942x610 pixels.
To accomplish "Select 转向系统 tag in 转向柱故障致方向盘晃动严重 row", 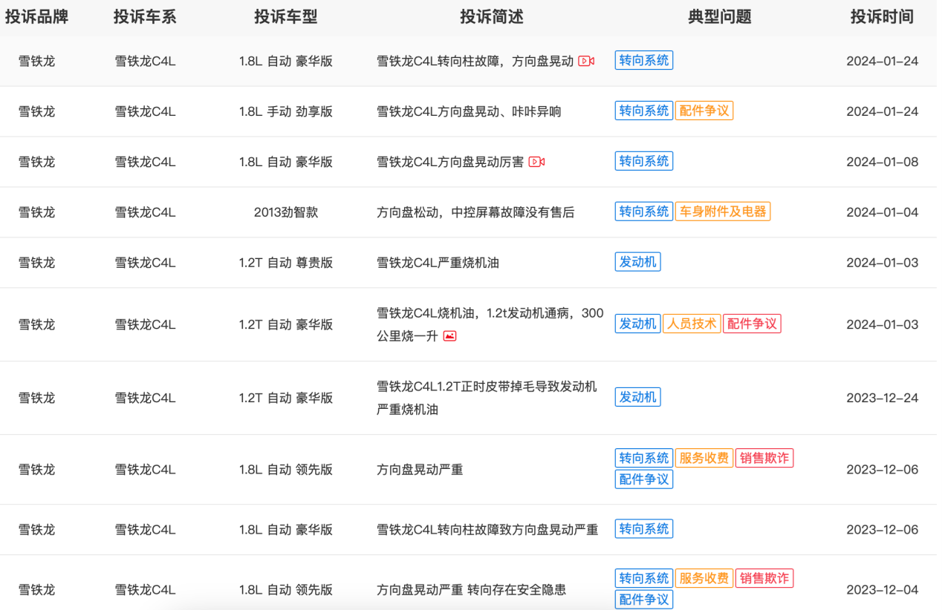I will pyautogui.click(x=644, y=529).
